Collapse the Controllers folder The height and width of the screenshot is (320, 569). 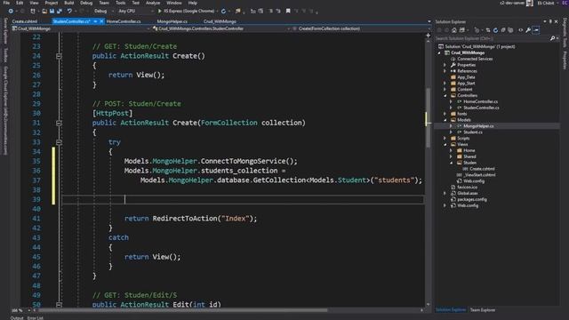click(445, 95)
